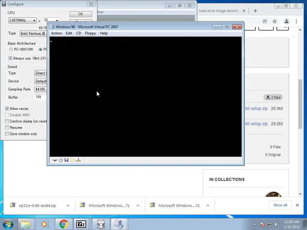
Task: Switch to the Neko Project cat taskbar icon
Action: click(x=101, y=224)
